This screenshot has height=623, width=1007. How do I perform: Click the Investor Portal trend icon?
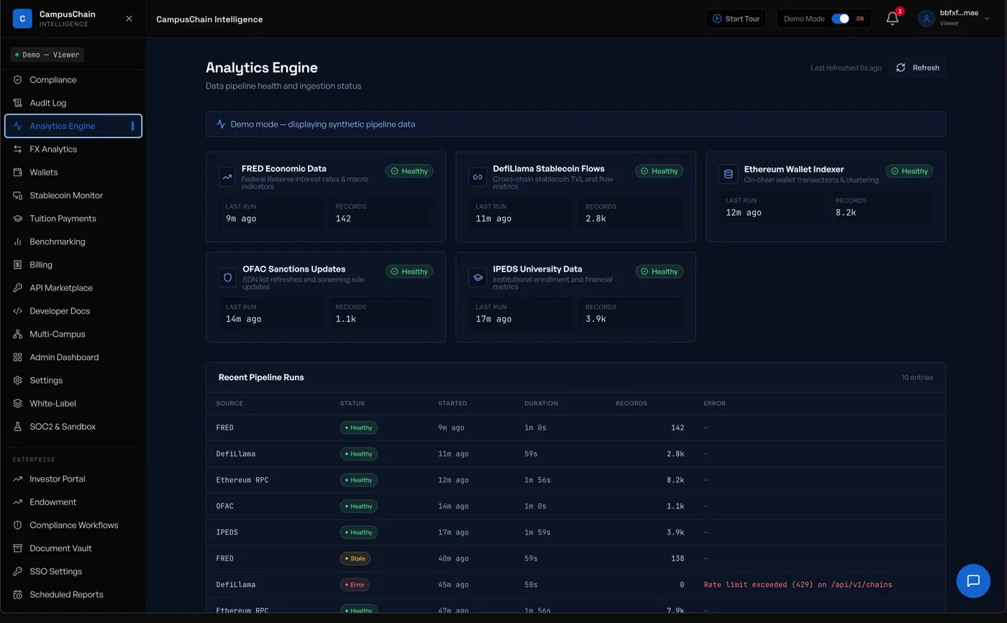(x=18, y=479)
